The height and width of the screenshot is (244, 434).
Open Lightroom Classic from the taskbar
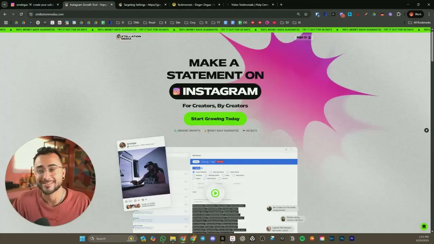(x=332, y=239)
